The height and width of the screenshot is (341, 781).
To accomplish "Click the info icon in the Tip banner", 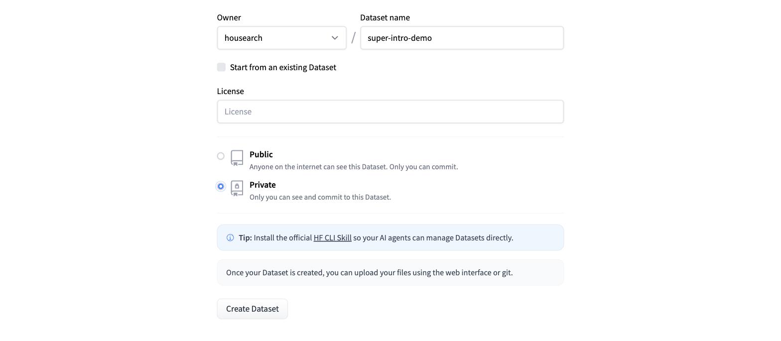I will (x=230, y=238).
